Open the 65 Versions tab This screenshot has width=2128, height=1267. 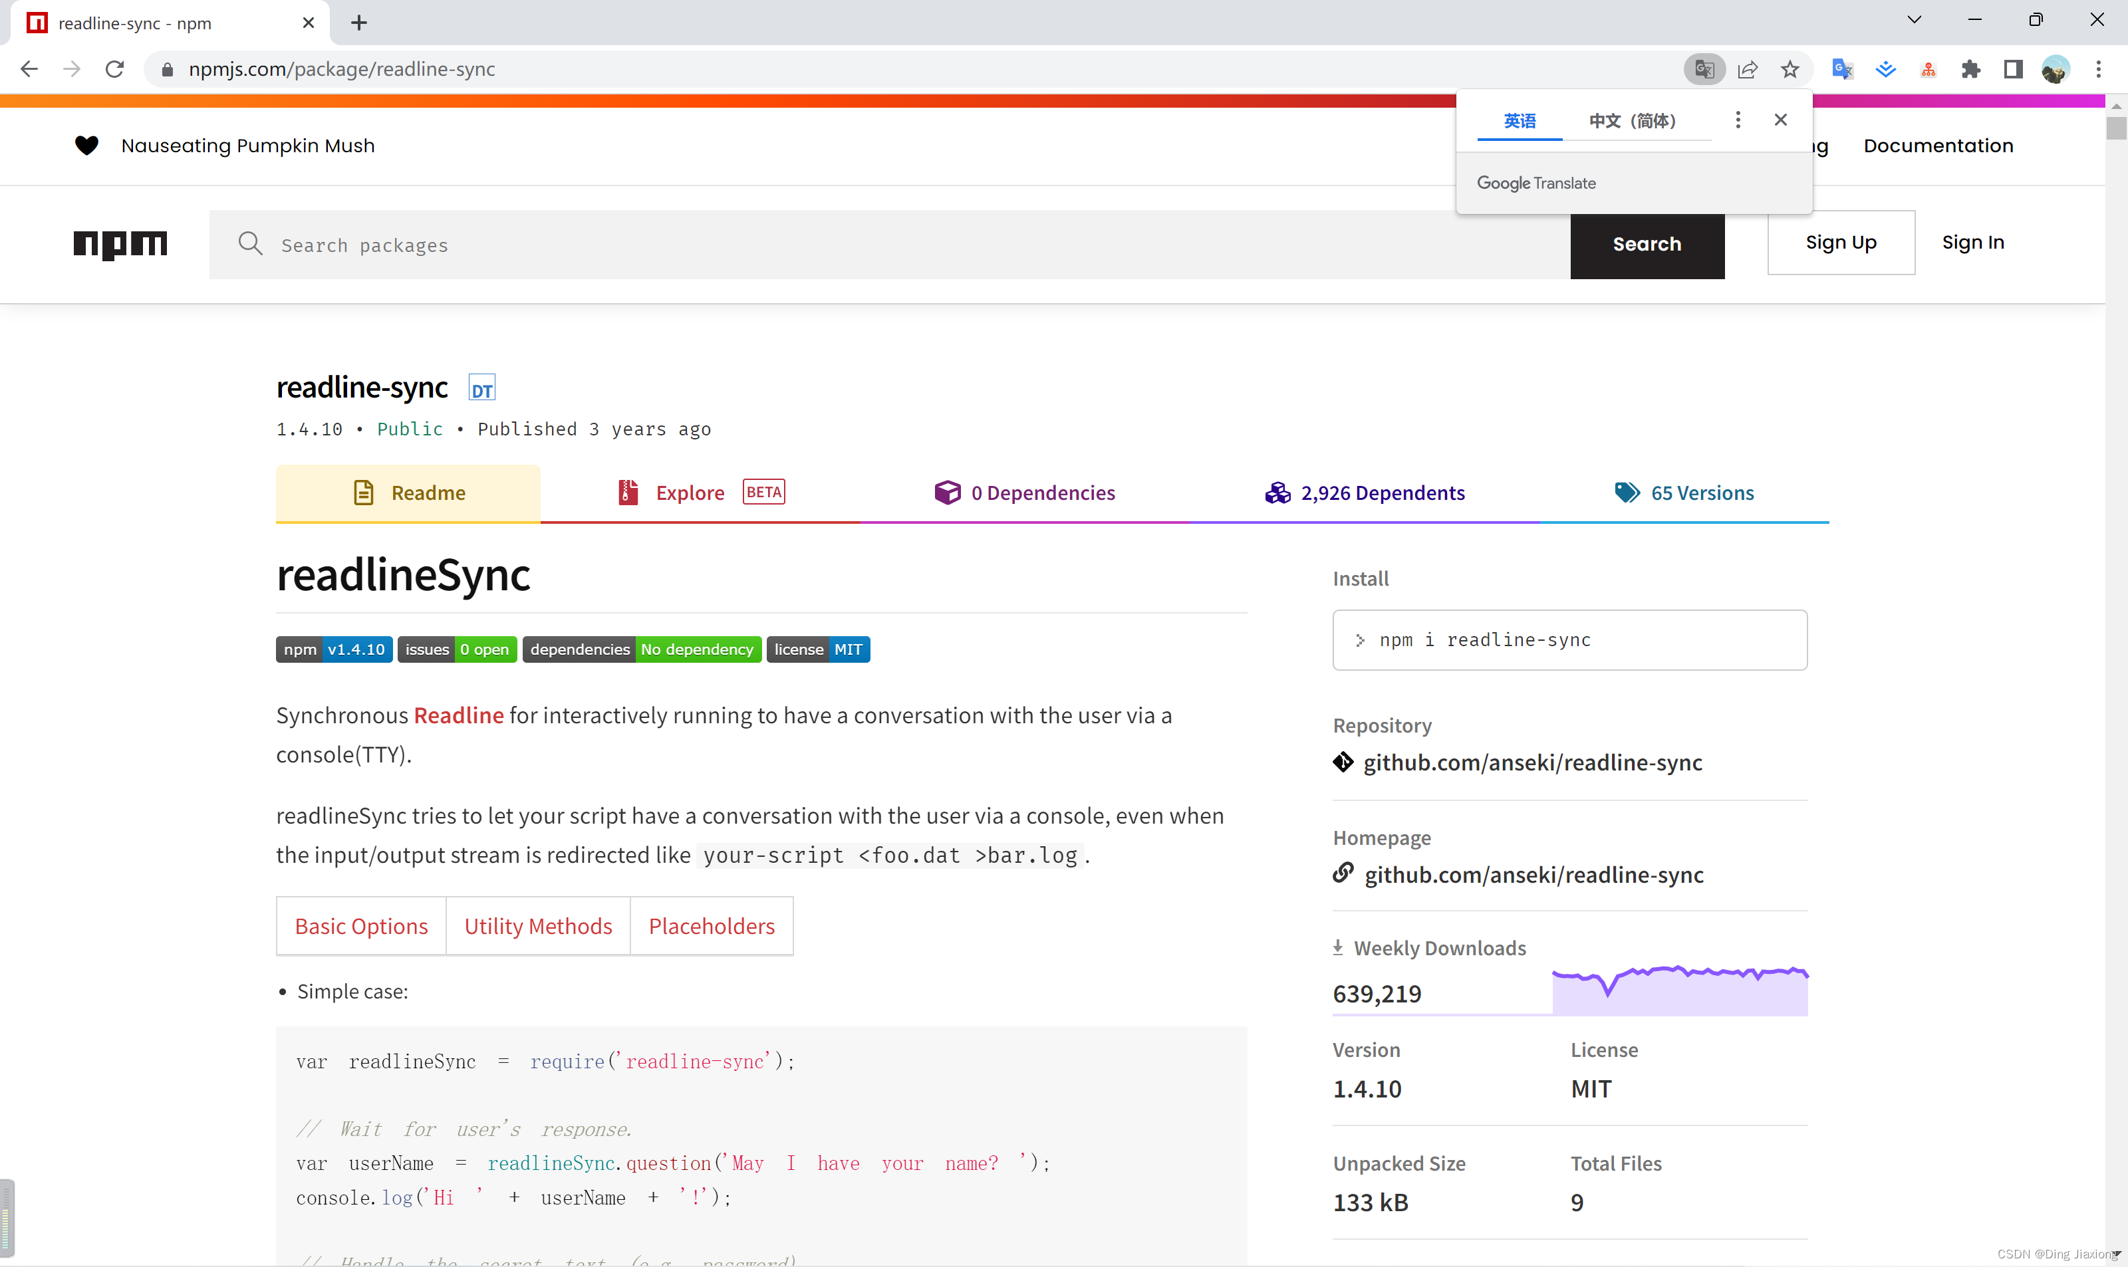[x=1684, y=493]
